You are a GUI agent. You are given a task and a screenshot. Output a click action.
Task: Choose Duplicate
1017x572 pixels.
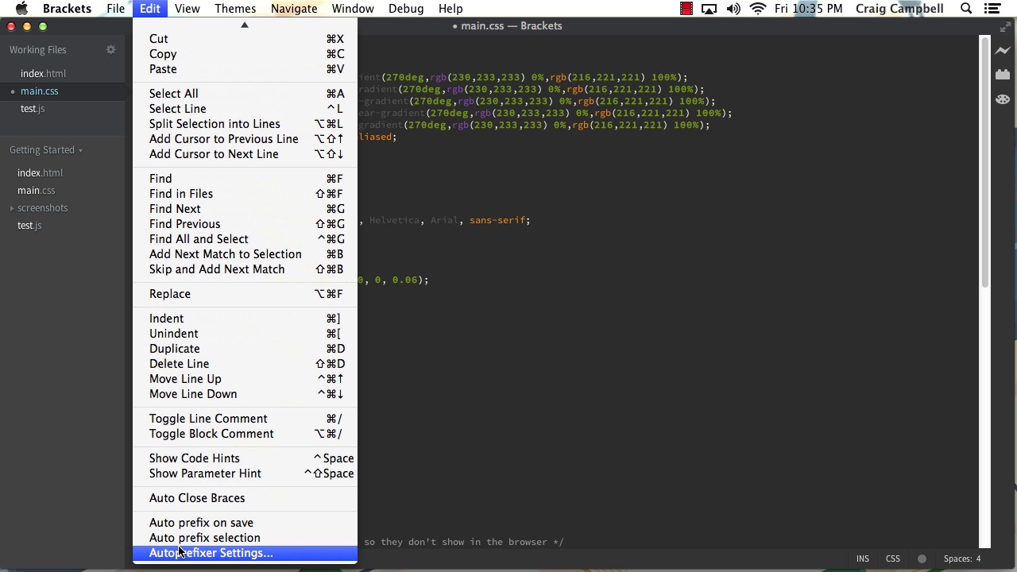point(246,349)
